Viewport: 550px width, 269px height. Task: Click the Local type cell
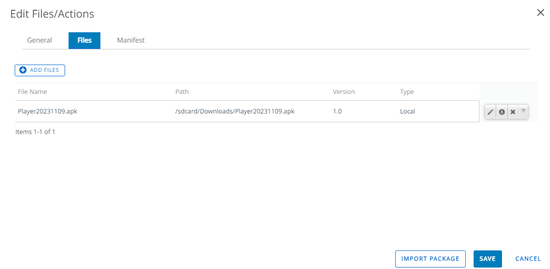point(407,112)
